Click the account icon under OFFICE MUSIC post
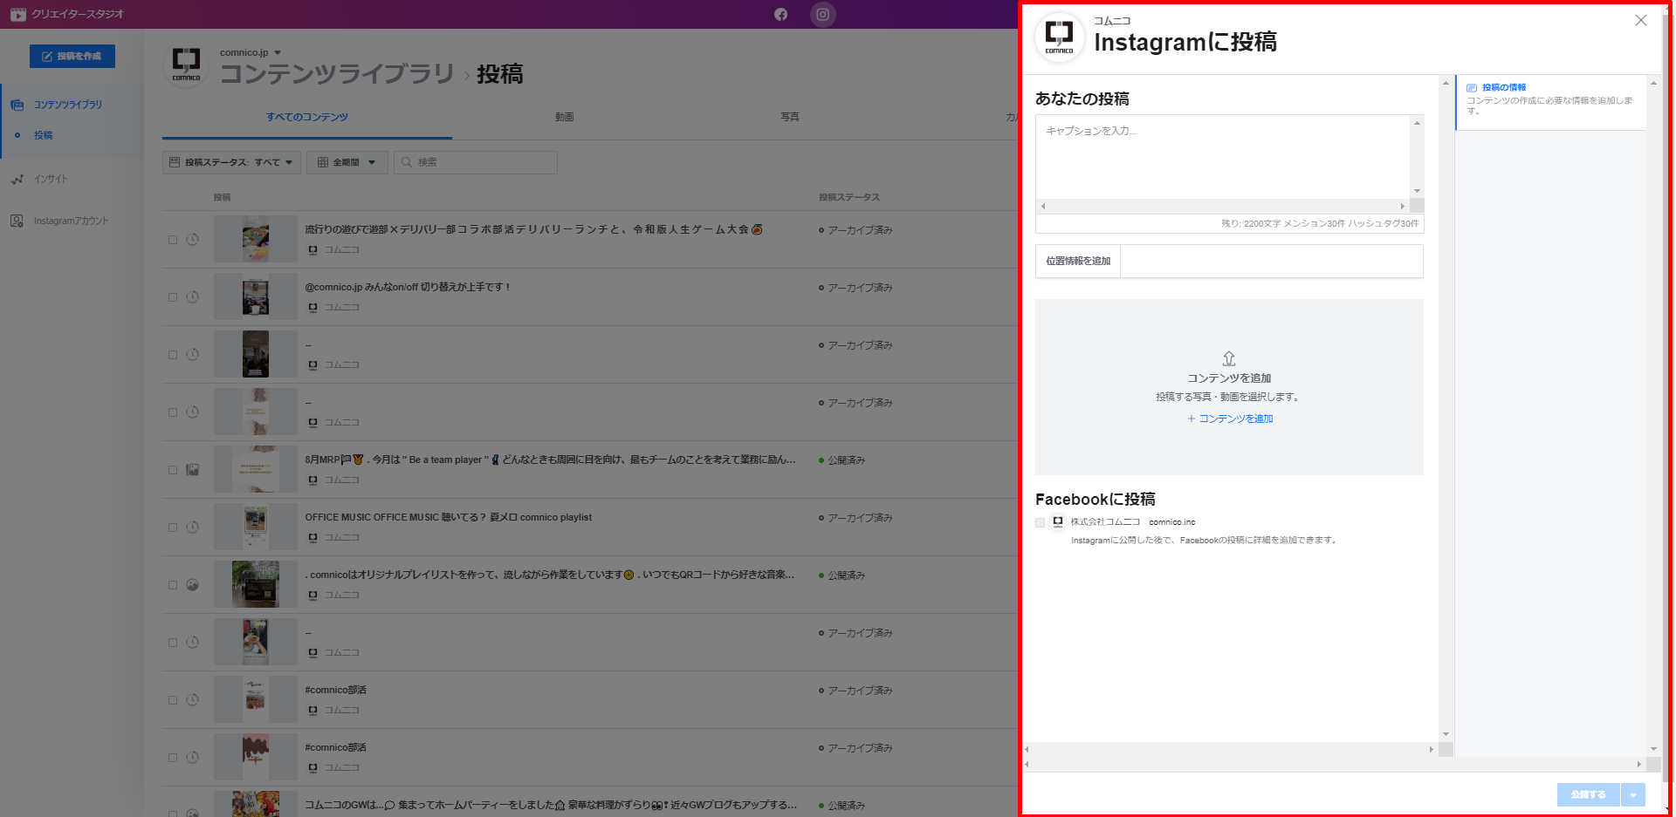Viewport: 1676px width, 817px height. [313, 538]
